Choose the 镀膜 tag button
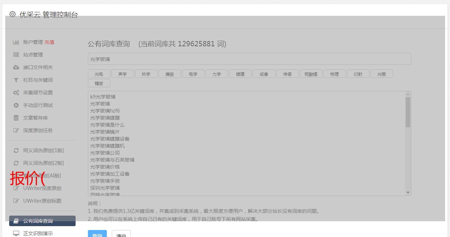Viewport: 450px width, 237px height. click(240, 74)
